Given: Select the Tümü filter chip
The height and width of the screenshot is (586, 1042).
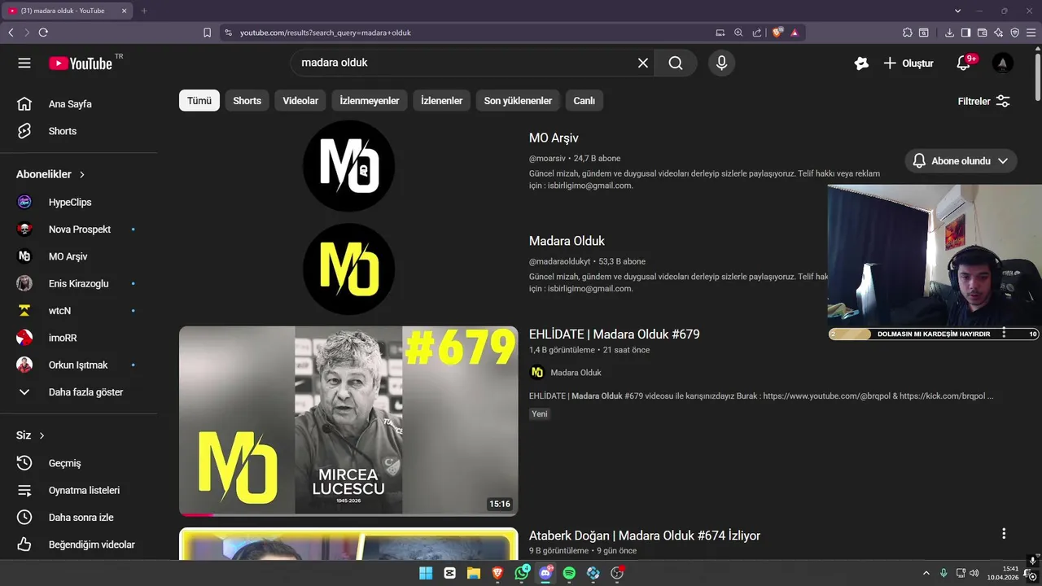Looking at the screenshot, I should click(199, 101).
